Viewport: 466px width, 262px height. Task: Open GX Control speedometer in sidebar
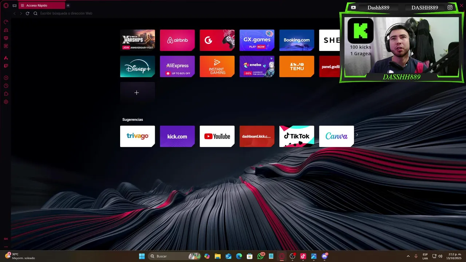click(6, 22)
